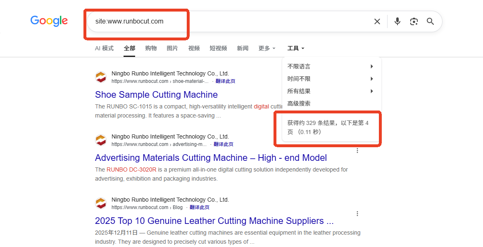Click the runbocut.com shoe-material URL text

pos(160,81)
